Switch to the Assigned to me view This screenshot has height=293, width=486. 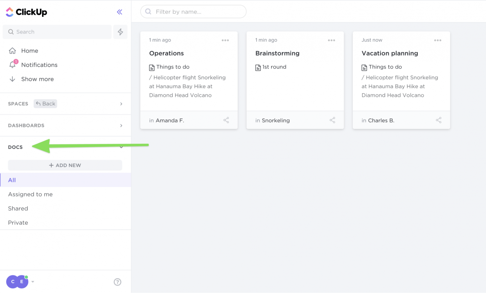[x=30, y=194]
